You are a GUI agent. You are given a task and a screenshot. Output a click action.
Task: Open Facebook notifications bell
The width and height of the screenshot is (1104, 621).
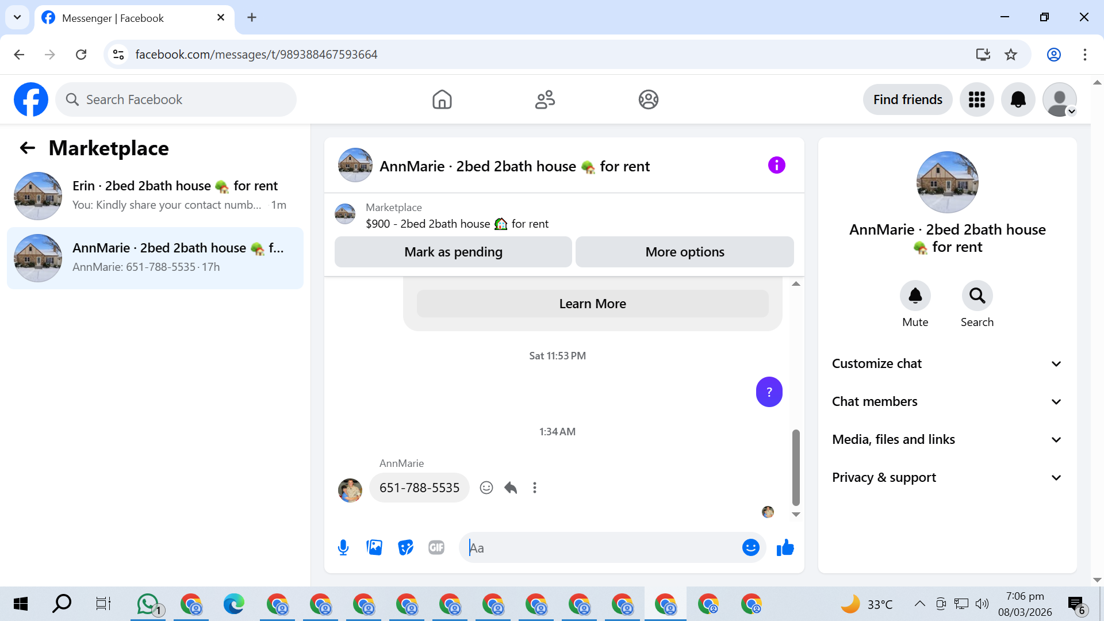click(x=1018, y=99)
